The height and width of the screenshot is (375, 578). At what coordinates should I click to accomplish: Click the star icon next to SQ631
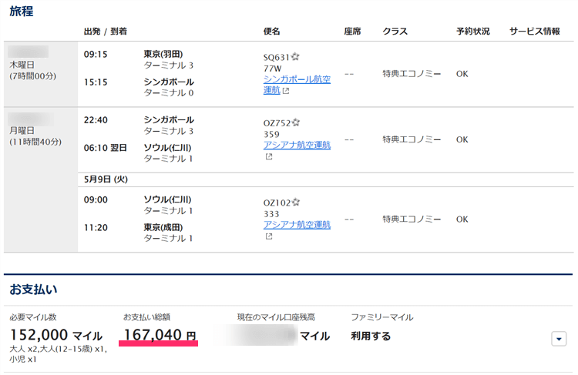(x=295, y=57)
